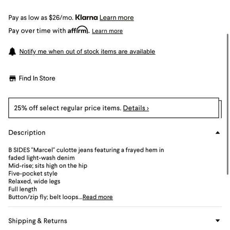230x230 pixels.
Task: Click the store icon beside Find In Store
Action: (12, 79)
